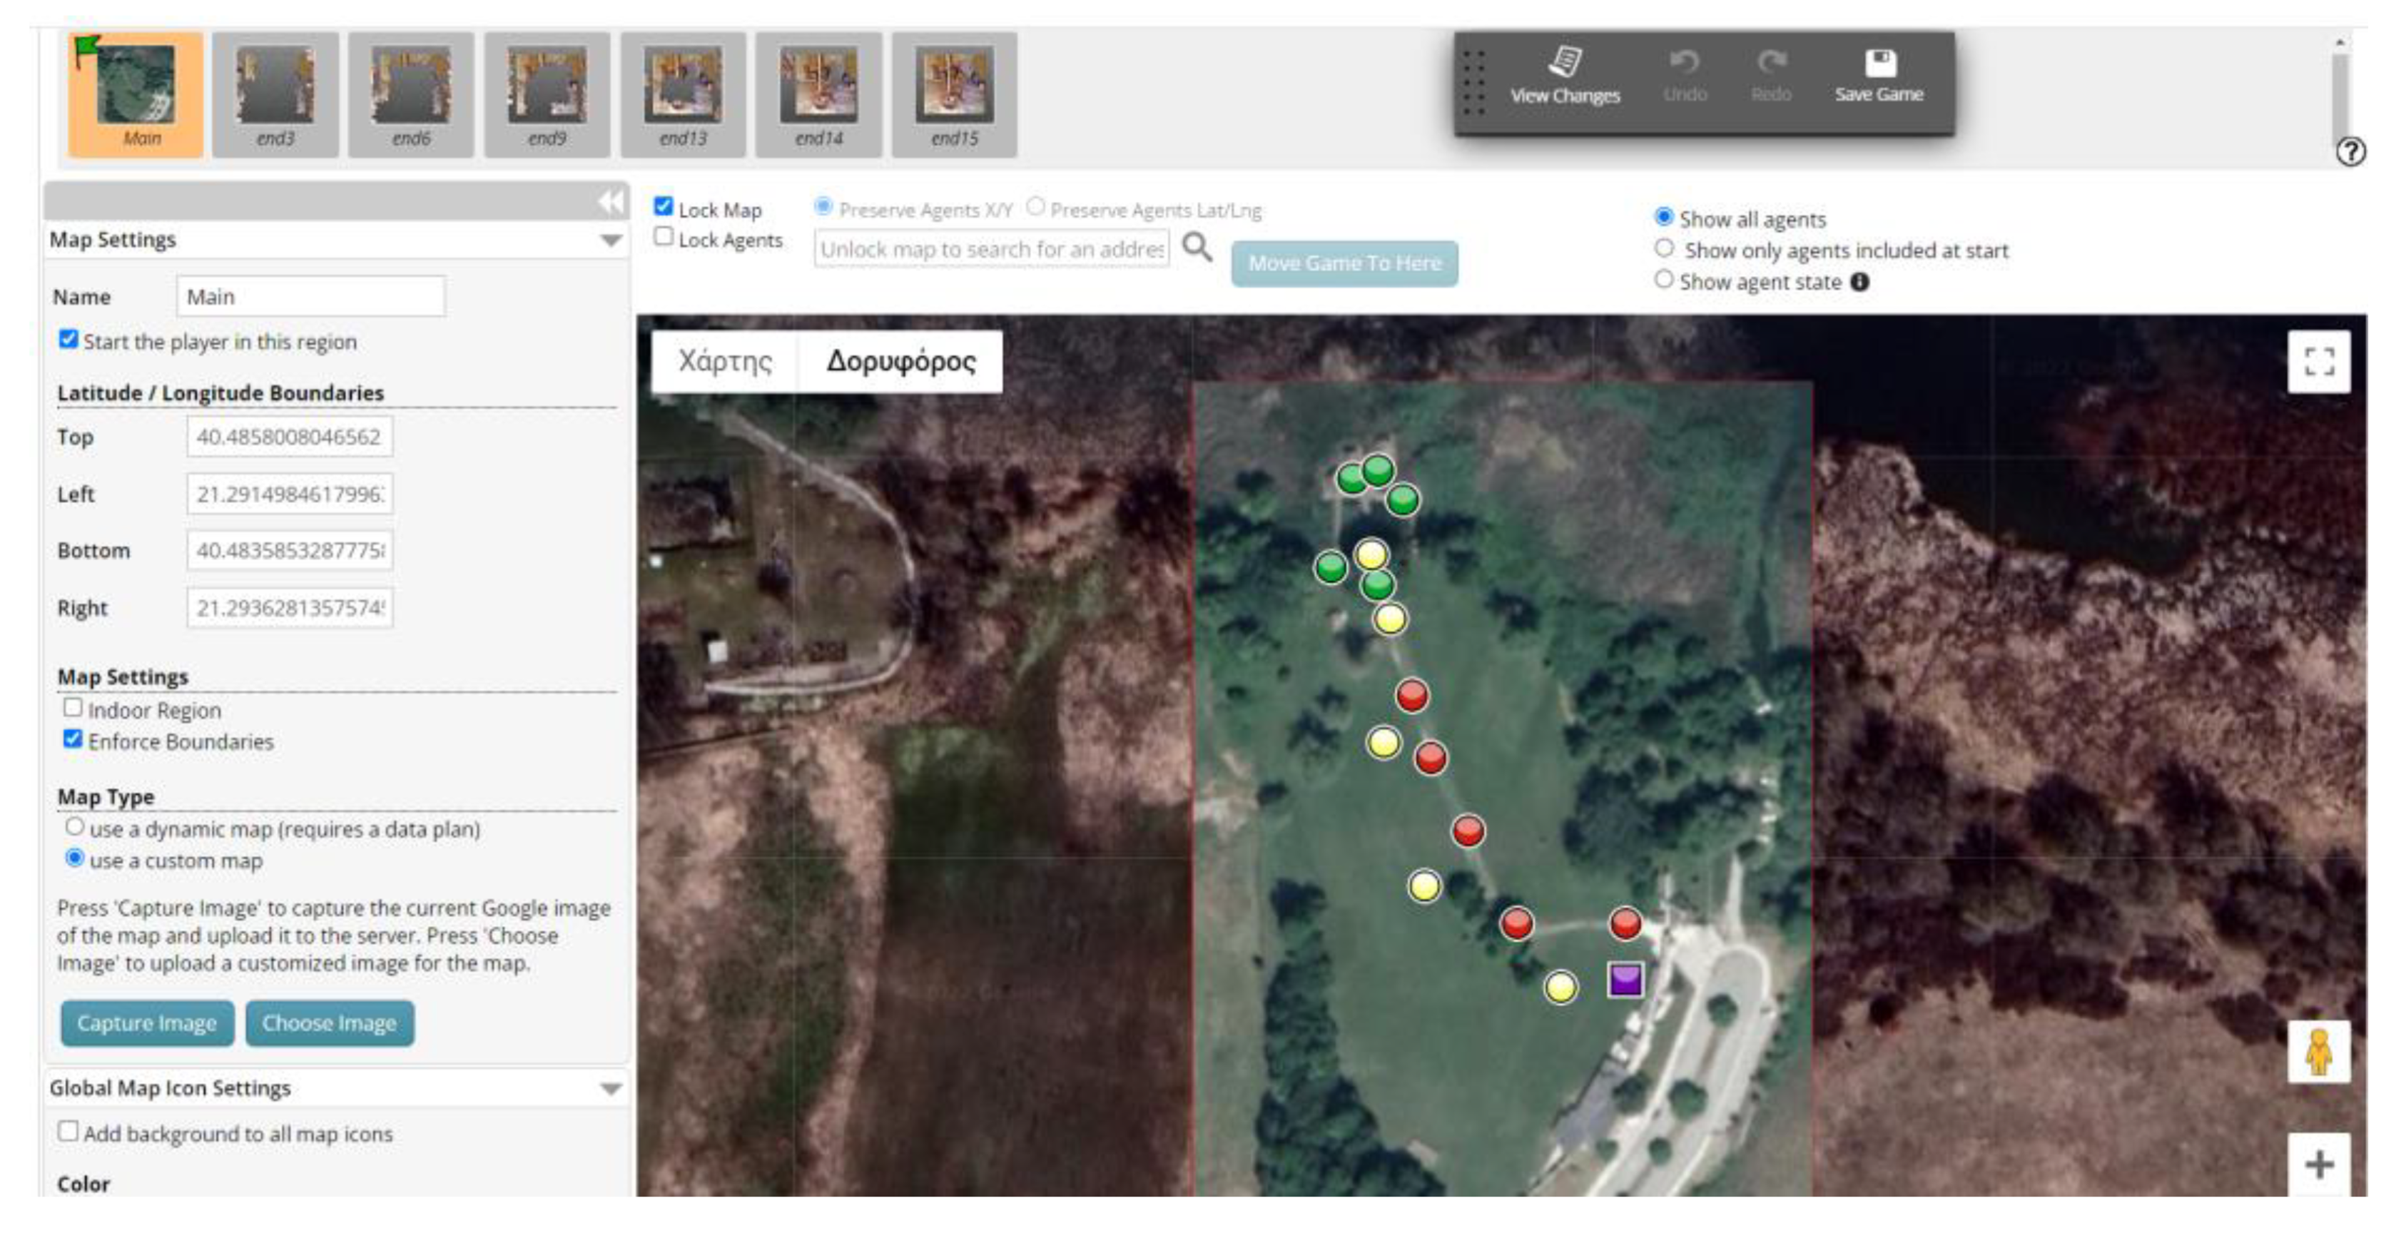Collapse the Map Settings section arrow
This screenshot has width=2391, height=1233.
click(610, 240)
